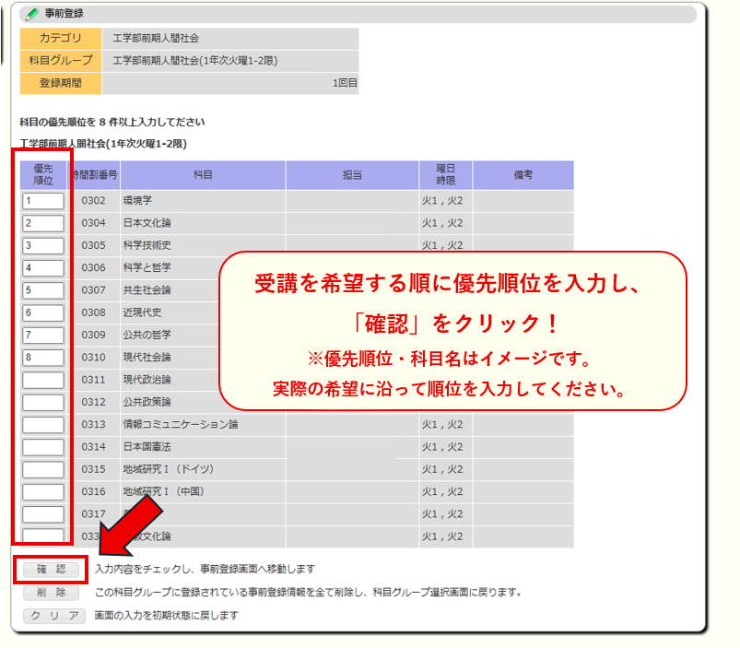
Task: Click subject name 現代社会論
Action: click(x=147, y=358)
